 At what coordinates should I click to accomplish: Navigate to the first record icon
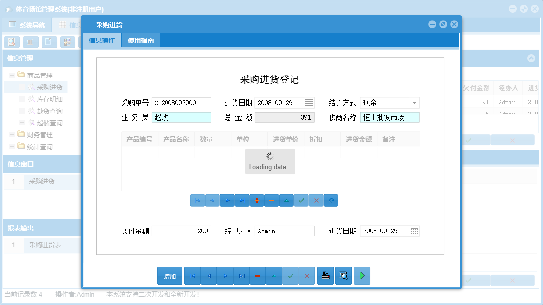pos(198,200)
